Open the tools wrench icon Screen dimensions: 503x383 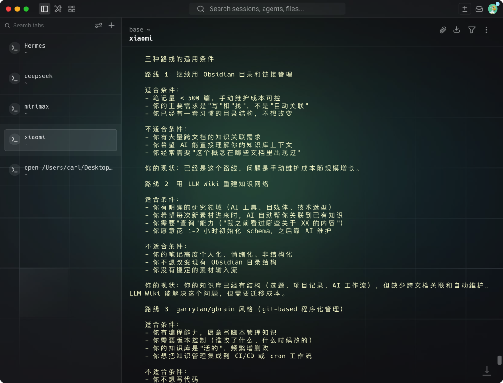(x=58, y=9)
